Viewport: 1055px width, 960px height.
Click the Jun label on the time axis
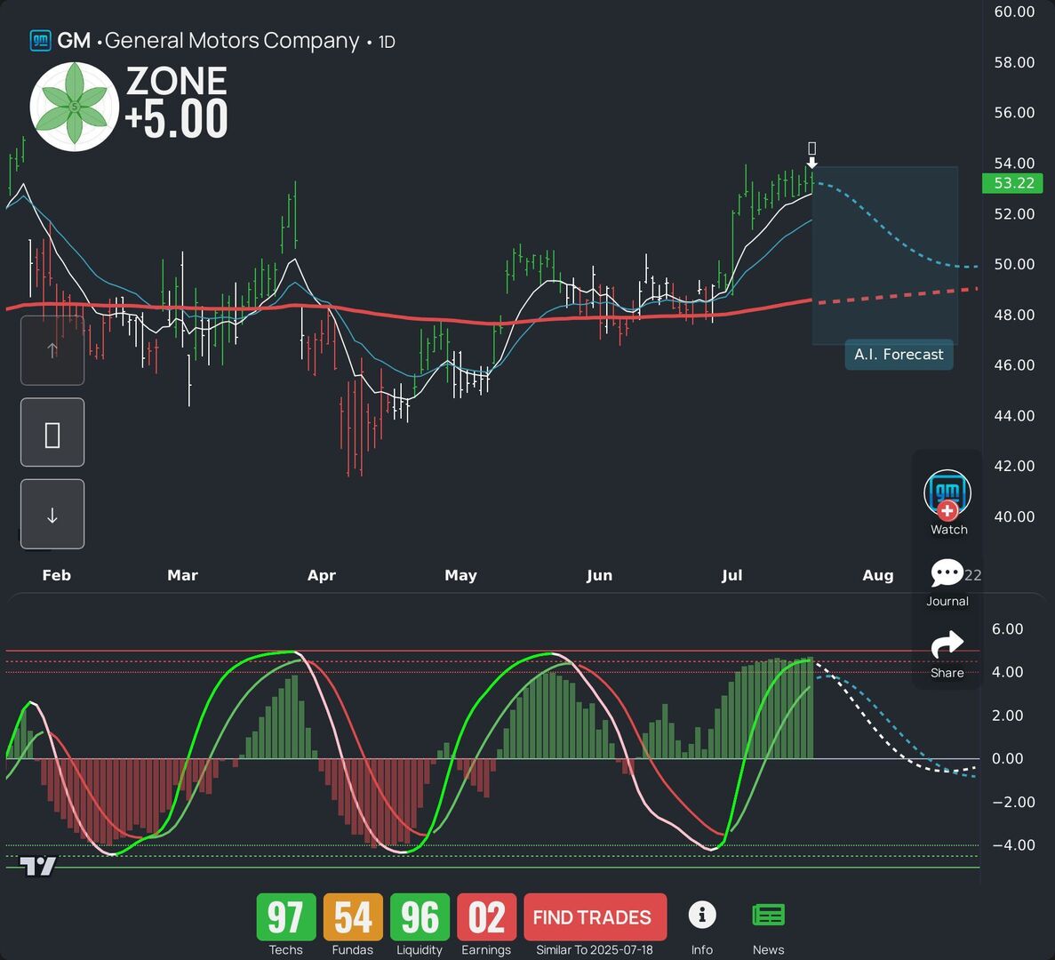point(599,575)
